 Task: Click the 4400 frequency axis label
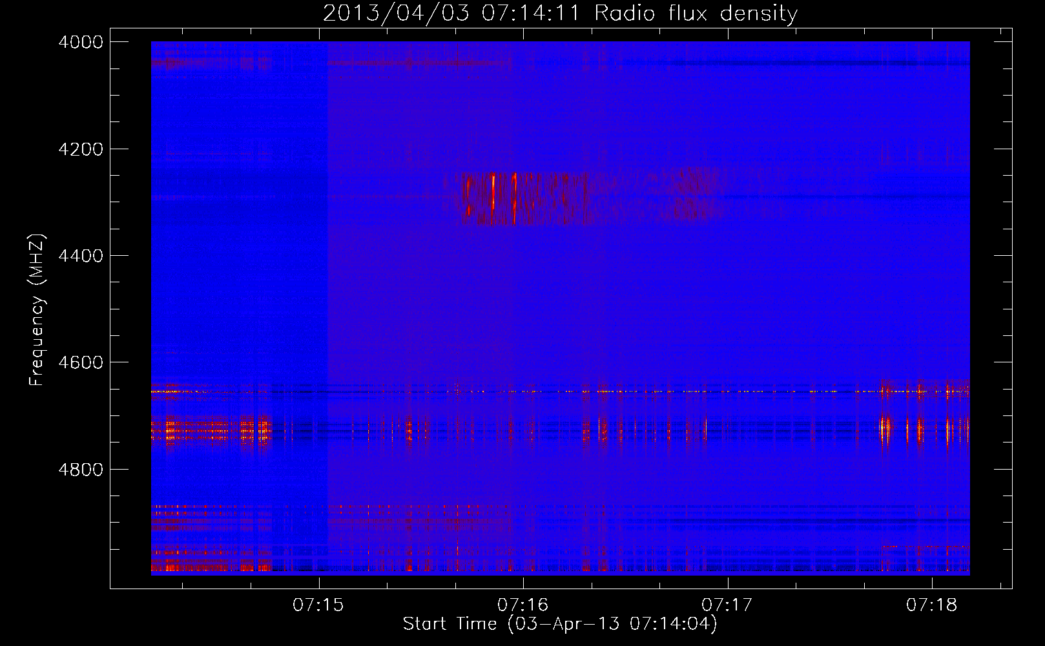(81, 256)
